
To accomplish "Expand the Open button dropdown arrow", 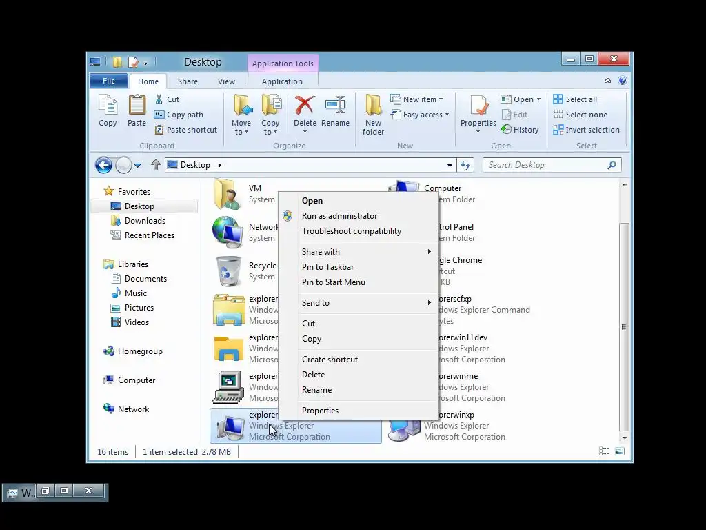I will (538, 99).
